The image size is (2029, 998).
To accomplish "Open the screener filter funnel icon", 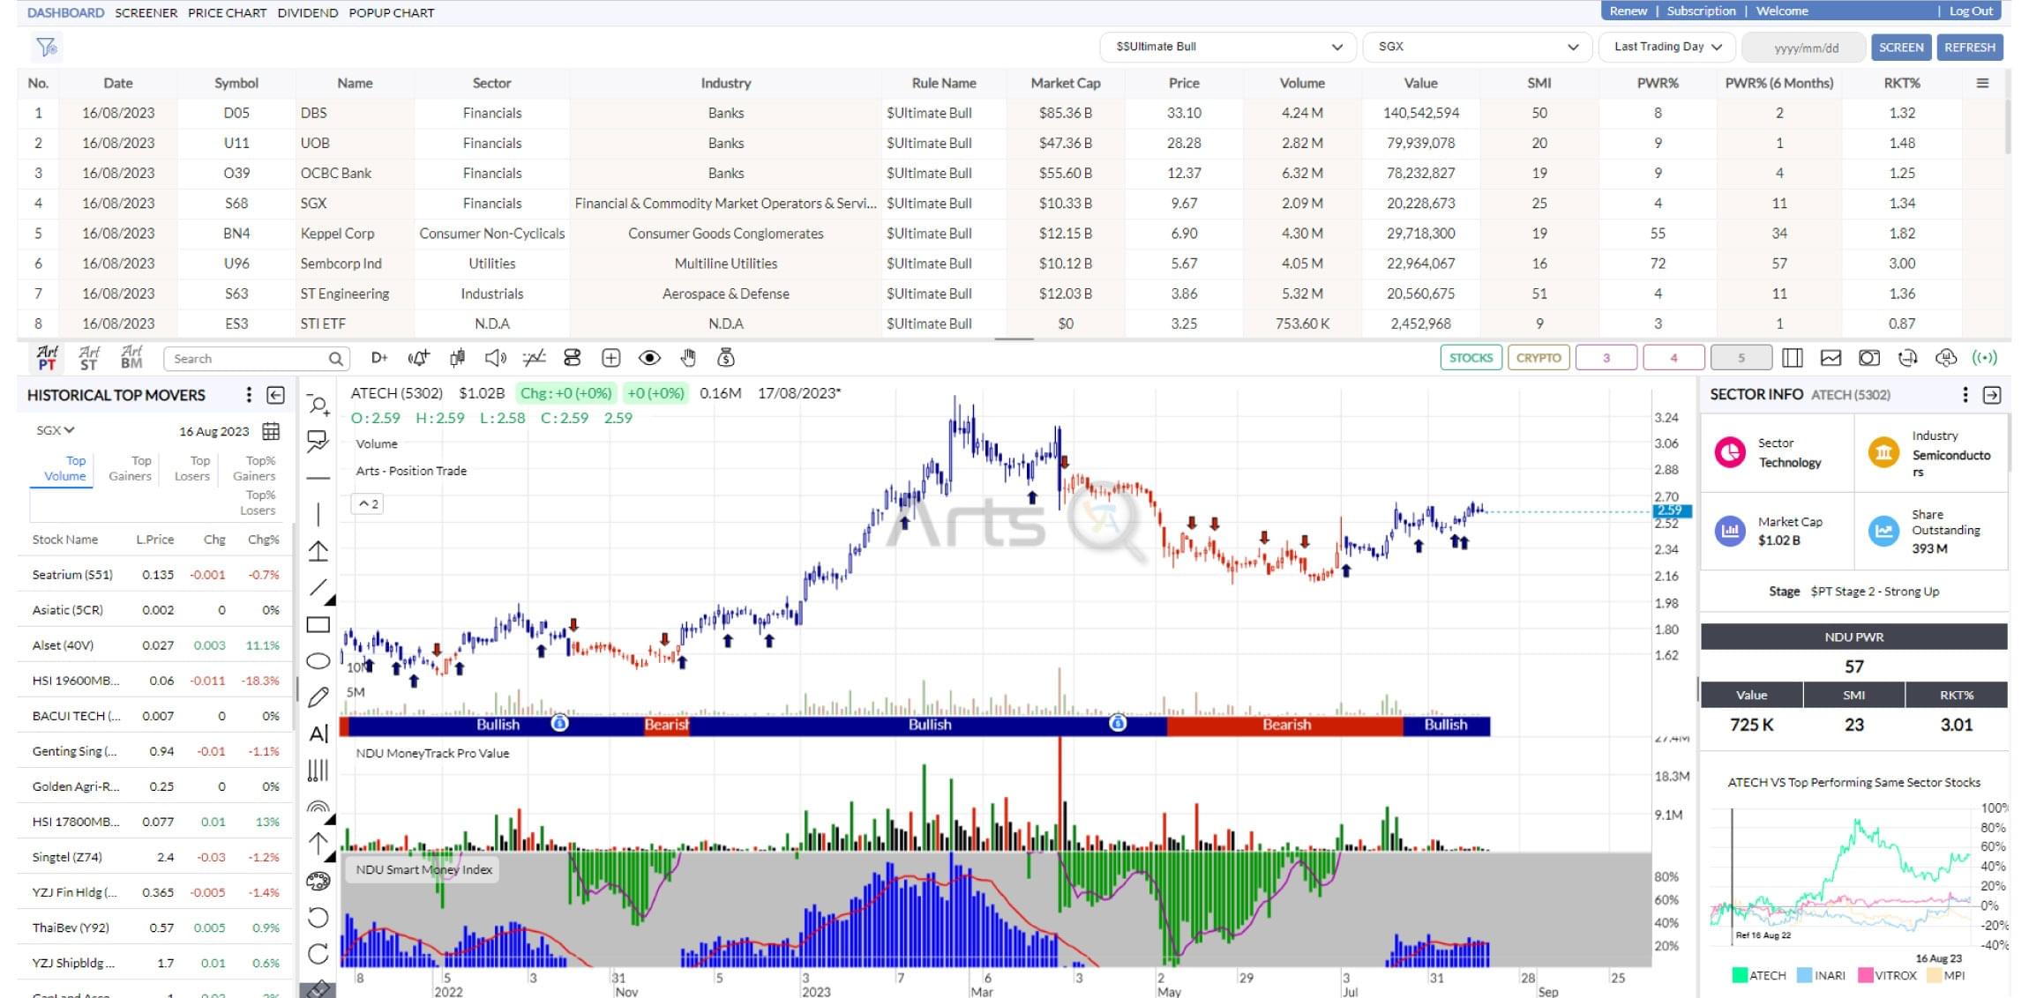I will [47, 47].
